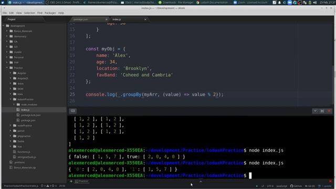Viewport: 336px width, 189px height.
Task: Click the Svelte folder
Action: point(20,141)
